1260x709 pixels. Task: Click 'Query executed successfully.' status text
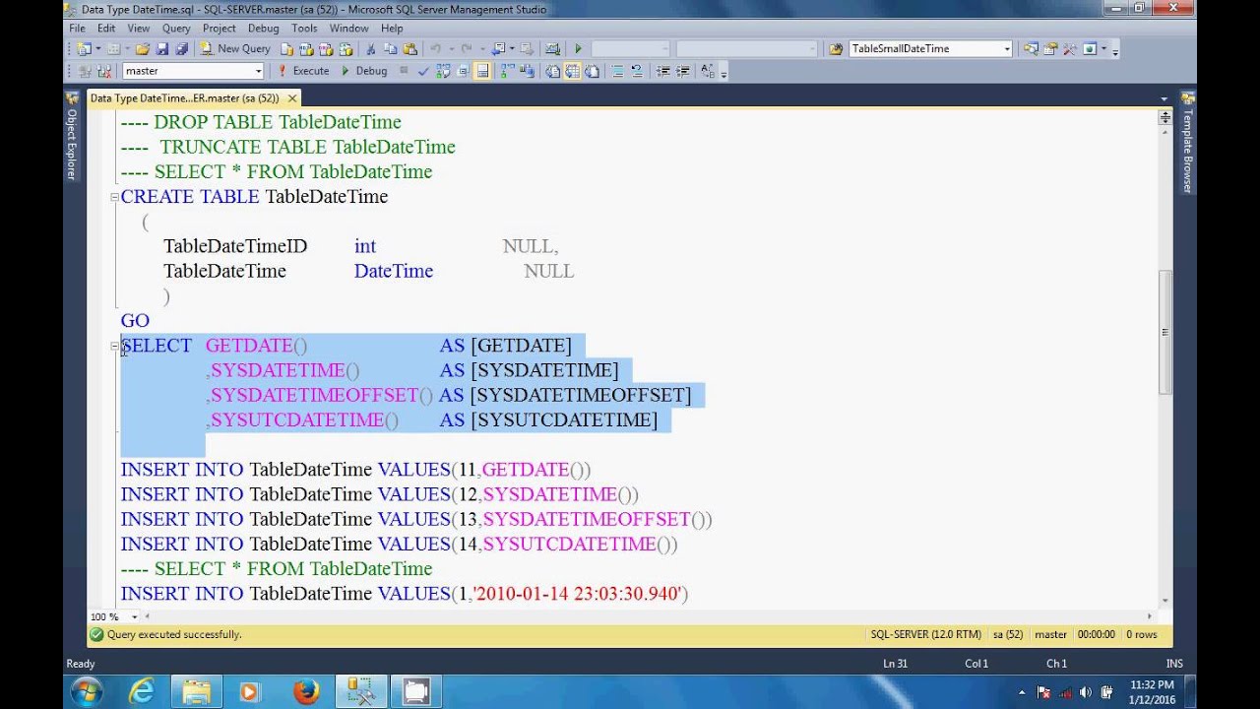pyautogui.click(x=174, y=634)
